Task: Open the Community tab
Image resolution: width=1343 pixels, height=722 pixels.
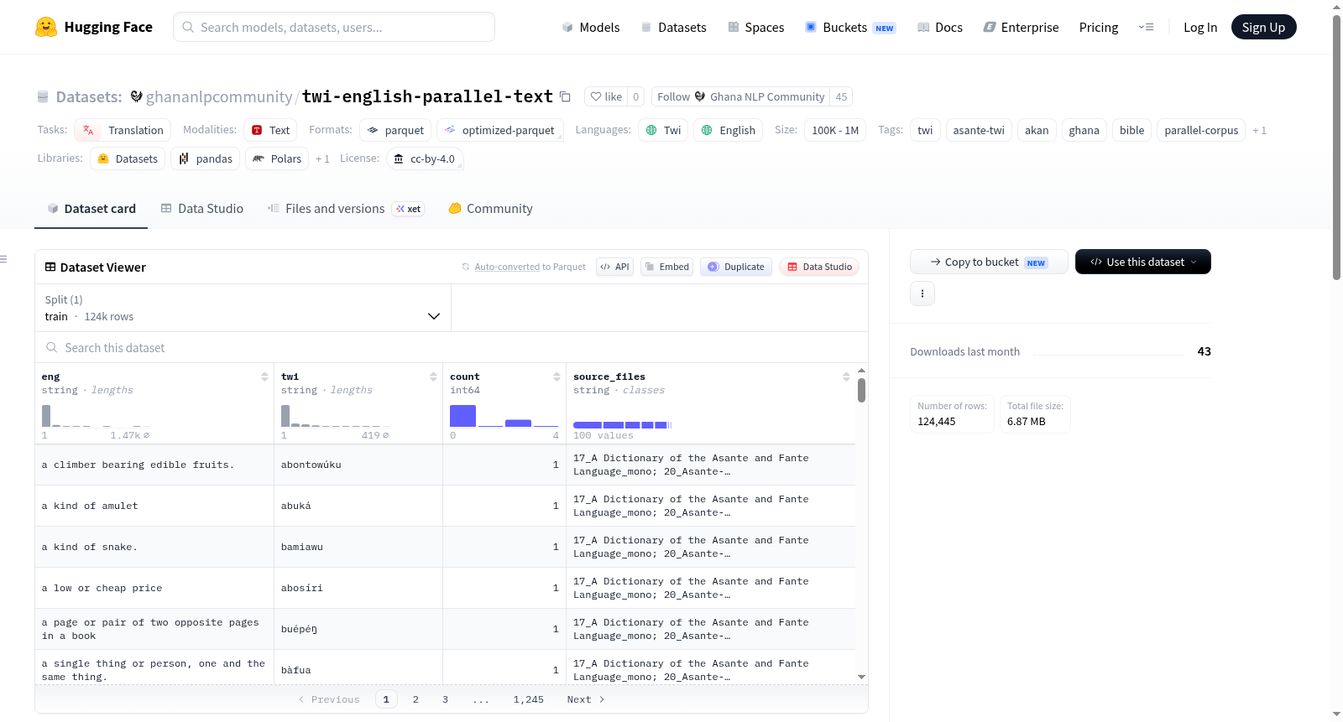Action: [x=490, y=209]
